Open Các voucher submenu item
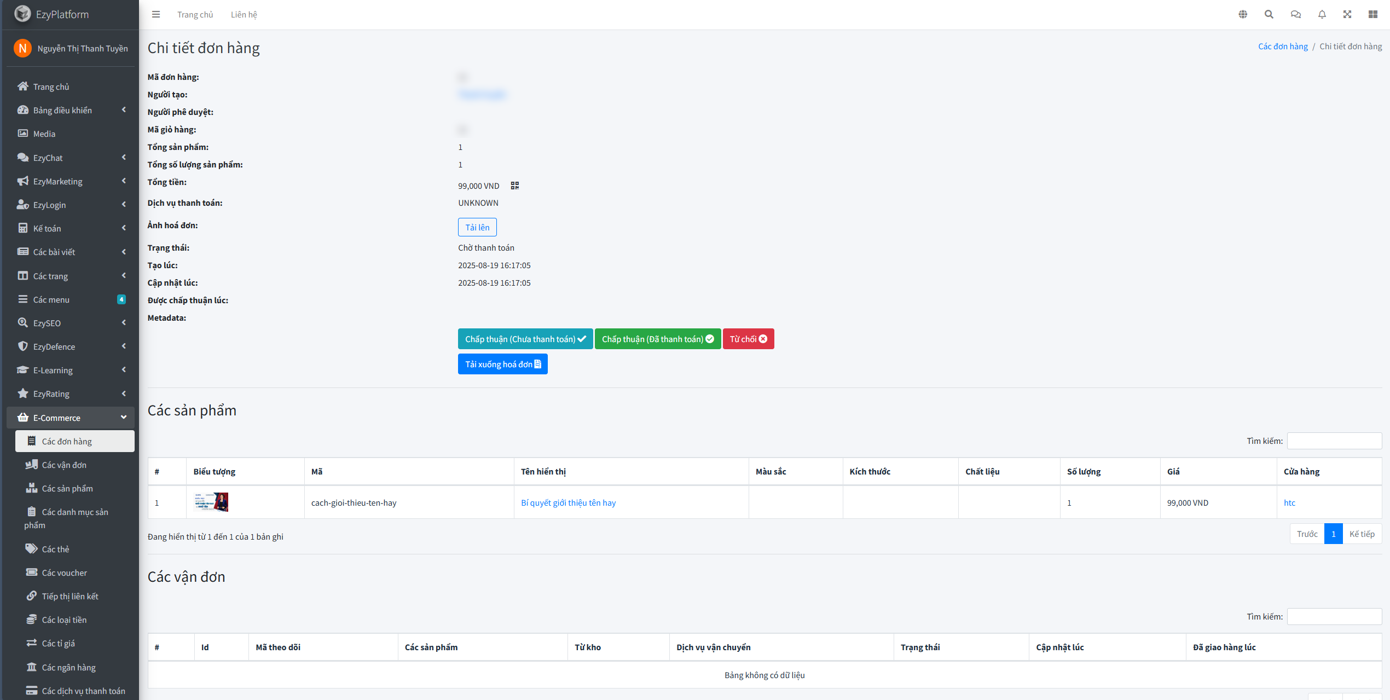 coord(75,572)
